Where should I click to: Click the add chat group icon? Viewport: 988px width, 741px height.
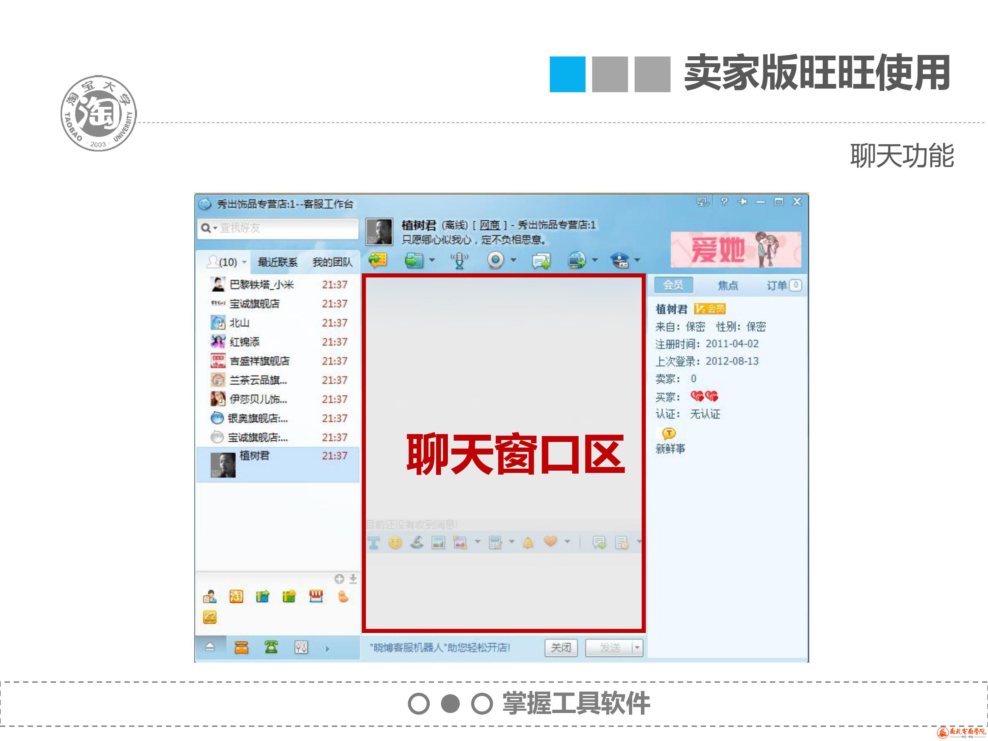point(541,261)
